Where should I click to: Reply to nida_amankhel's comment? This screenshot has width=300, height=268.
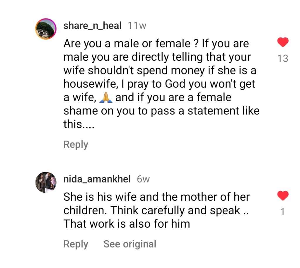pyautogui.click(x=76, y=244)
